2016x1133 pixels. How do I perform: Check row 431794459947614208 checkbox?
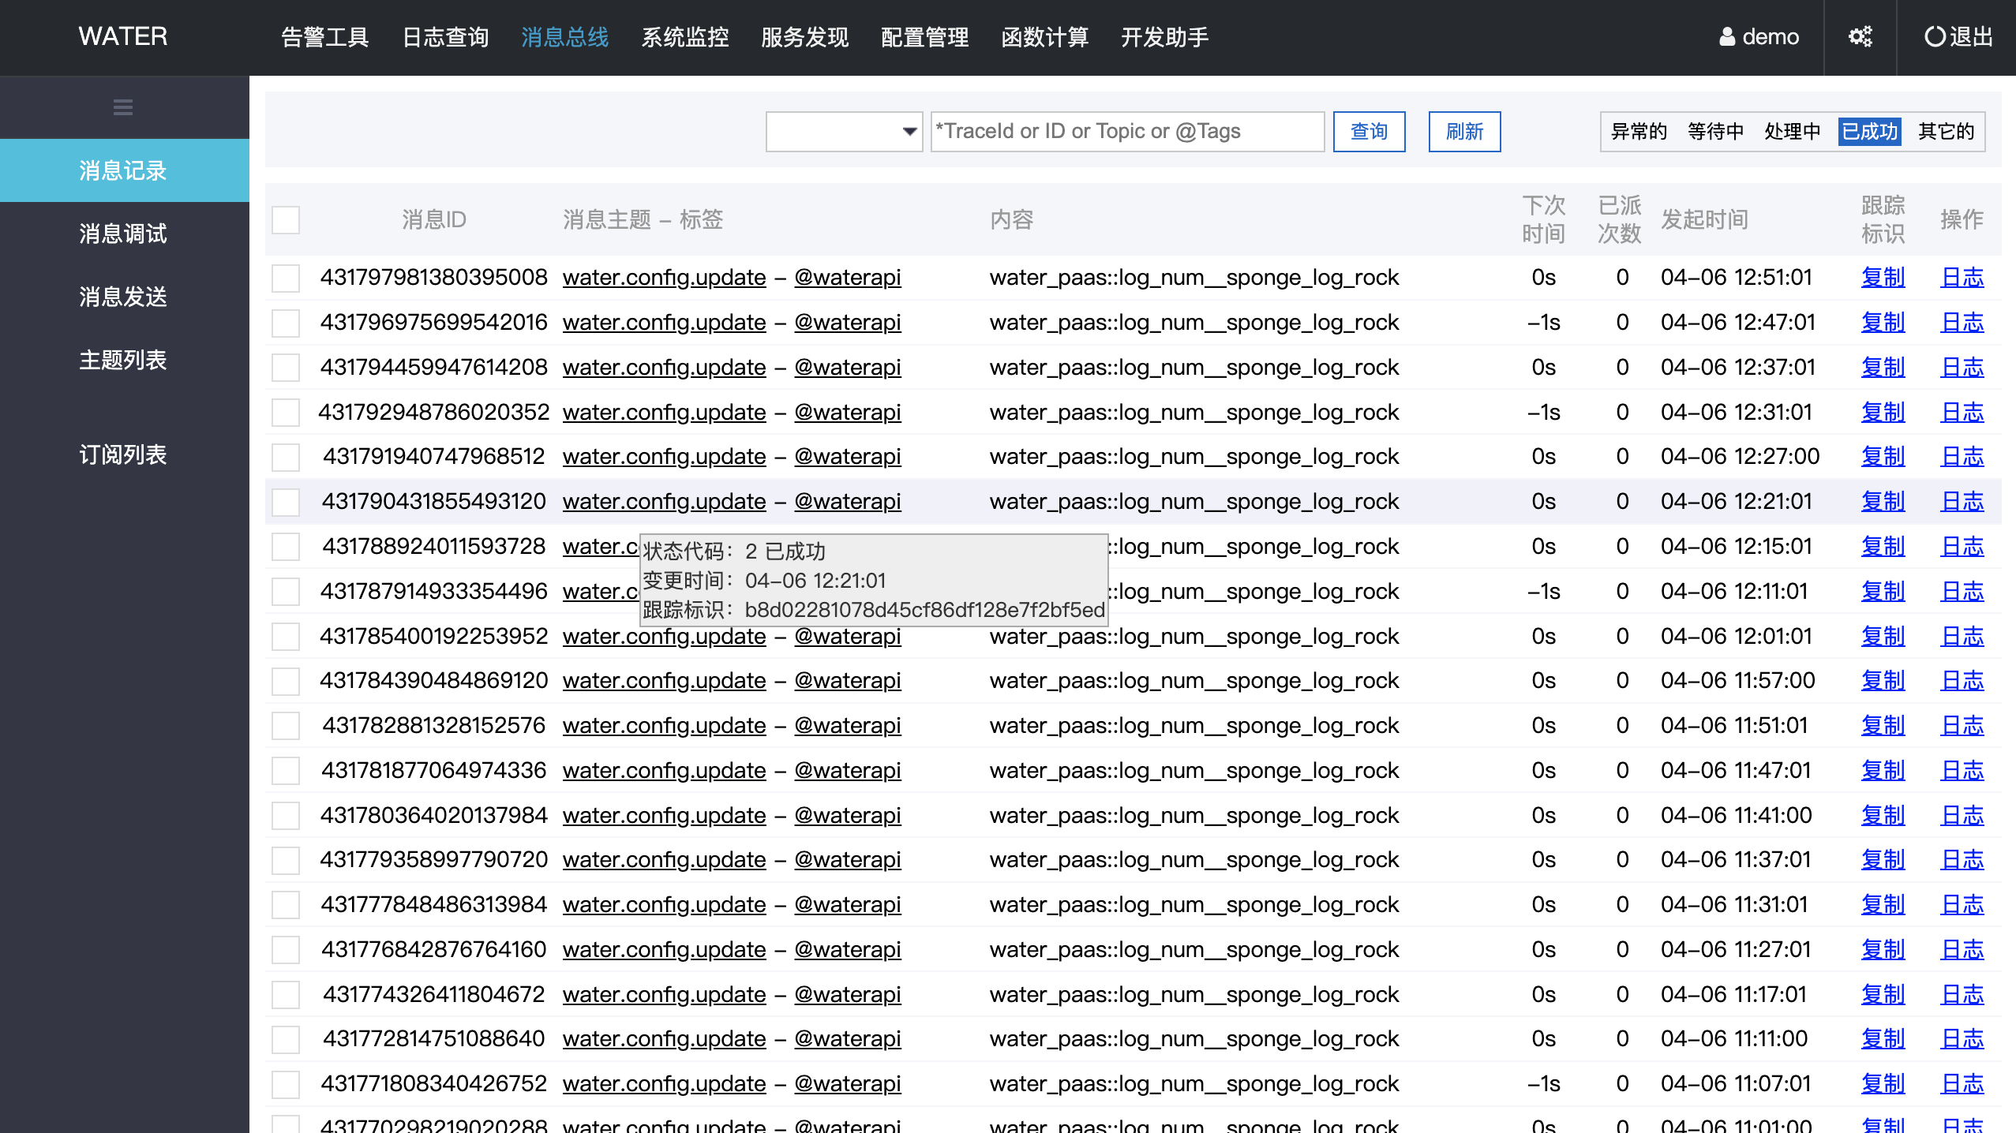coord(286,368)
